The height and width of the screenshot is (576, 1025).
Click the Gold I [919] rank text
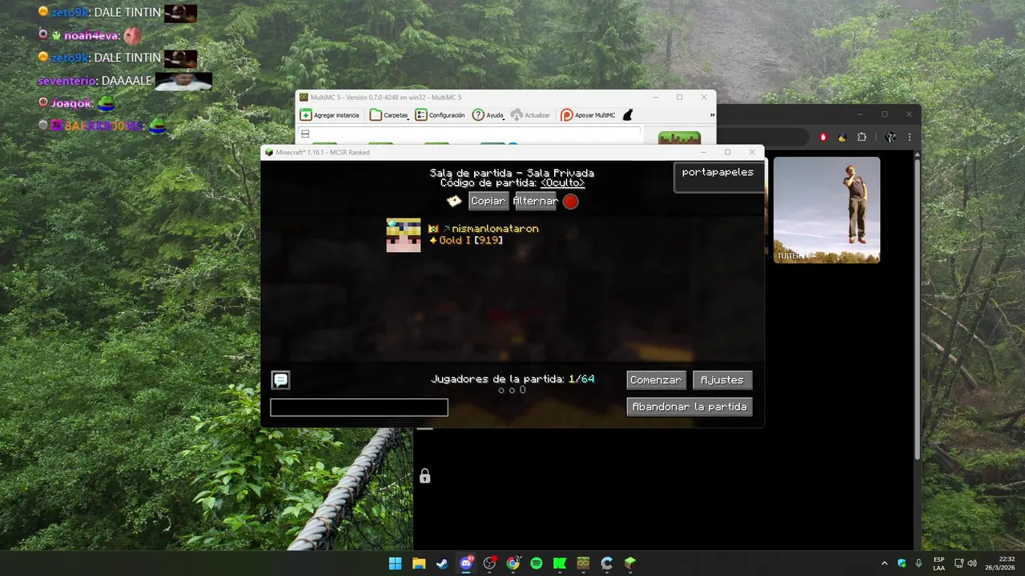(471, 240)
